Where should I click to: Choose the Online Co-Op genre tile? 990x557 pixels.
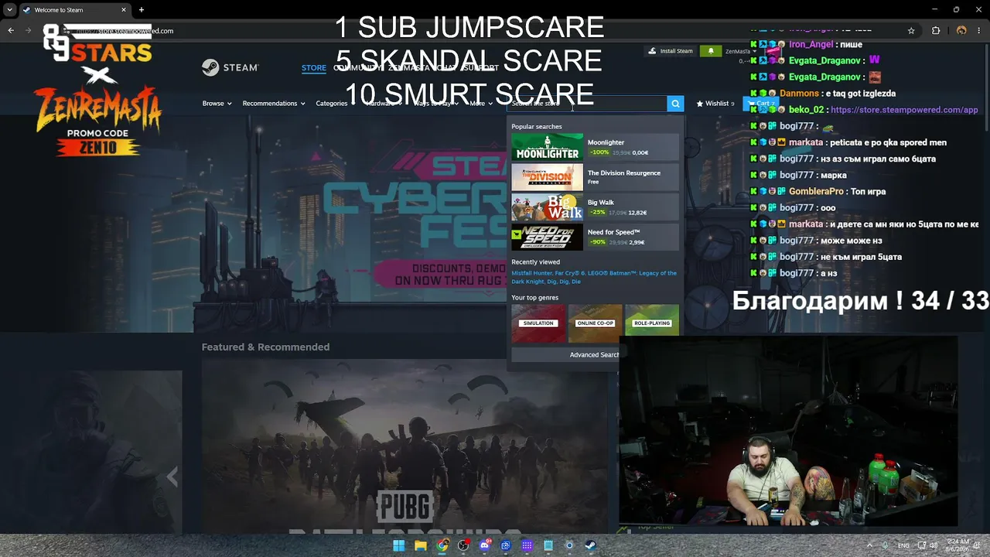[x=595, y=323]
